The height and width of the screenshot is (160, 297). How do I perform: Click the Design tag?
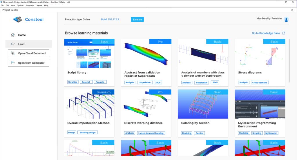point(72,133)
